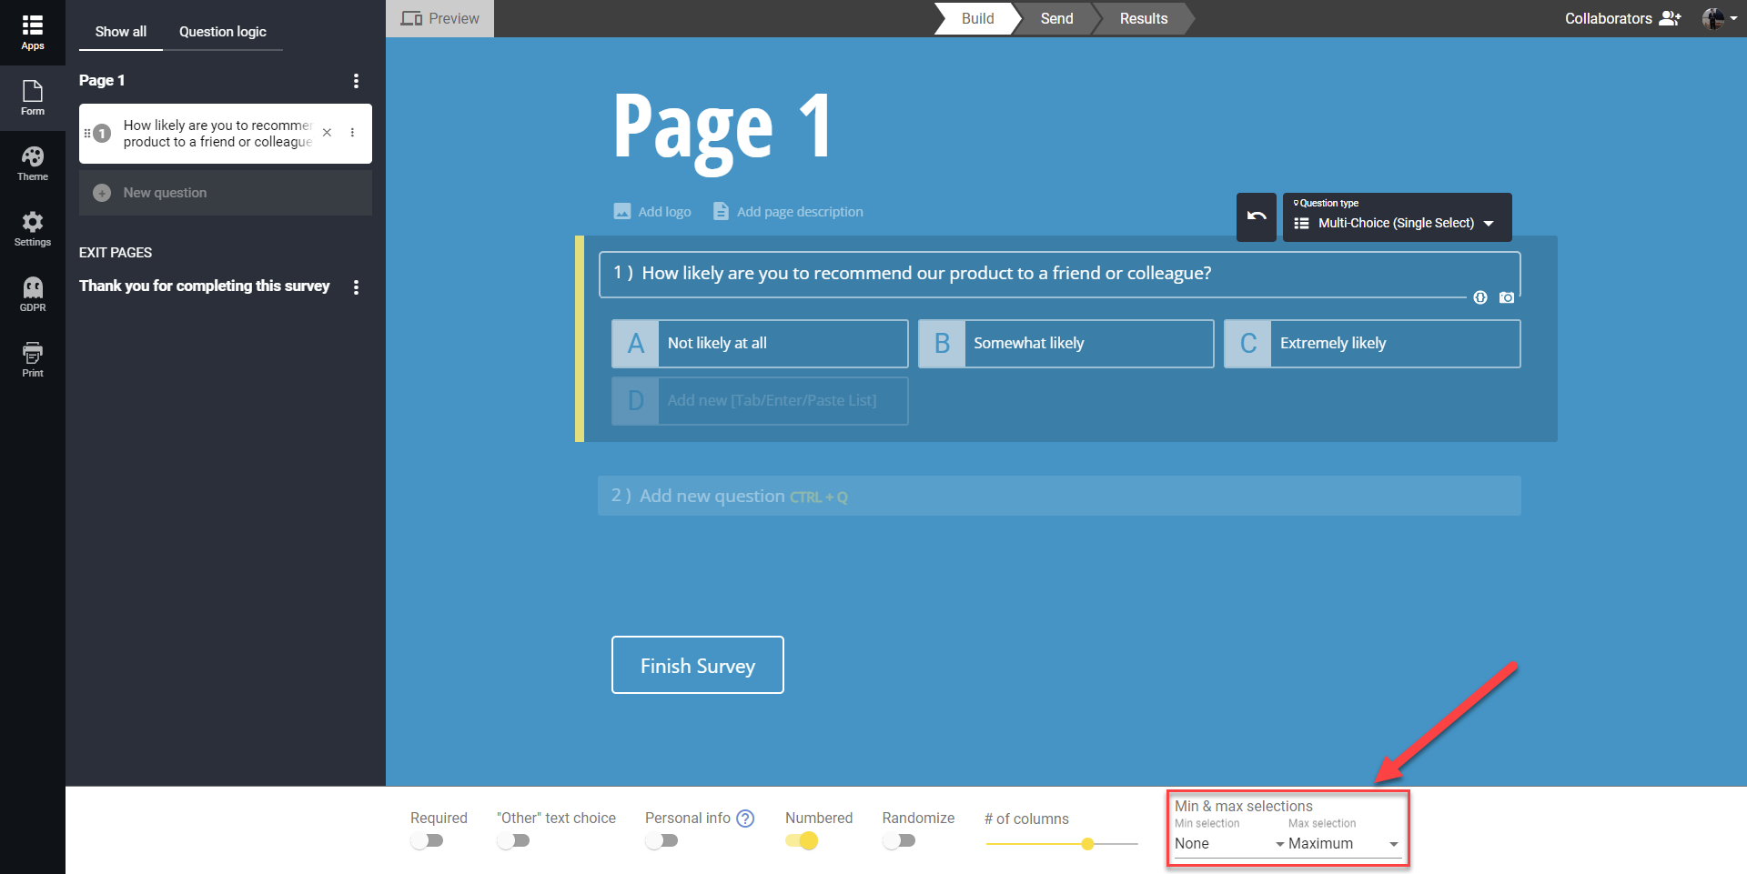Open Page 1 three-dot options menu
Image resolution: width=1747 pixels, height=874 pixels.
point(356,81)
